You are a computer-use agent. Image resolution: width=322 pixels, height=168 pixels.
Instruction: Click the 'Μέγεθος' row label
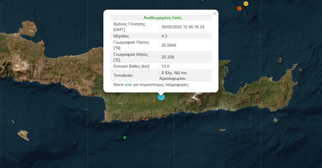[121, 36]
